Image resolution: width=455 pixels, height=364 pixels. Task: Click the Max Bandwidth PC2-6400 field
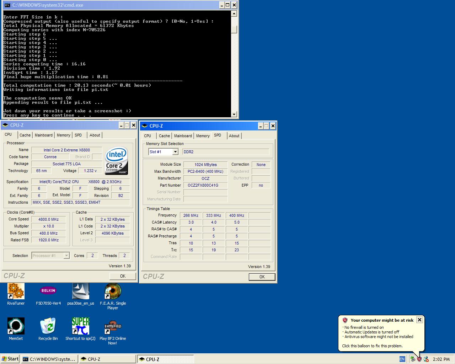point(205,171)
